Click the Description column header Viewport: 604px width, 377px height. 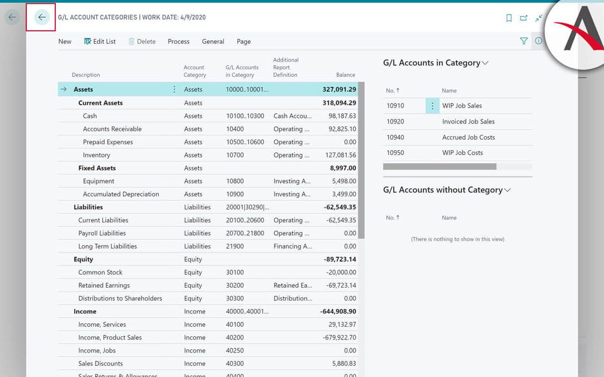pyautogui.click(x=86, y=75)
